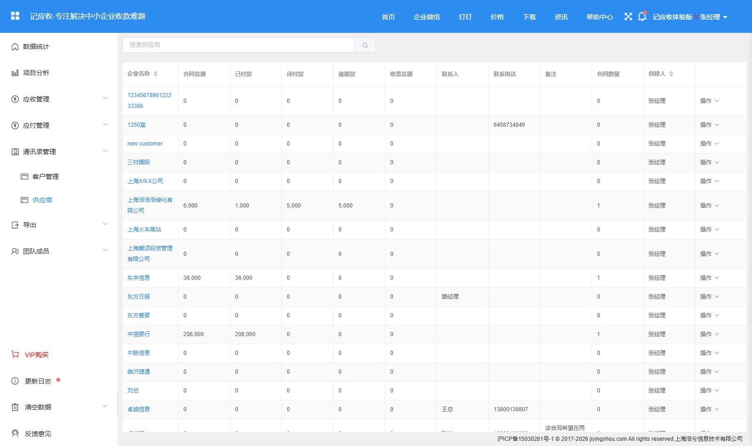Expand the 导出 chevron
This screenshot has height=446, width=752.
[x=105, y=224]
